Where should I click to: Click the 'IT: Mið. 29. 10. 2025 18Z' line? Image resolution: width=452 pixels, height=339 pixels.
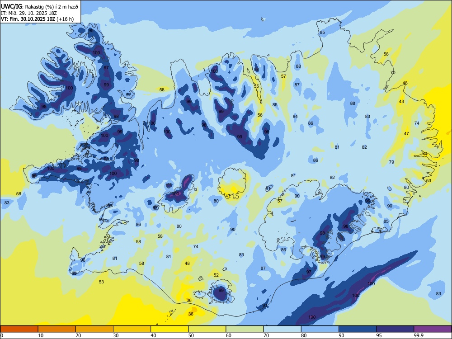click(29, 13)
